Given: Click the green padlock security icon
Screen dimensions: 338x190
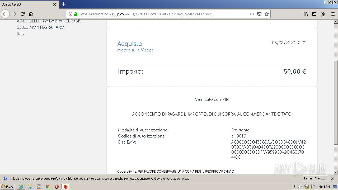Looking at the screenshot, I should point(76,14).
